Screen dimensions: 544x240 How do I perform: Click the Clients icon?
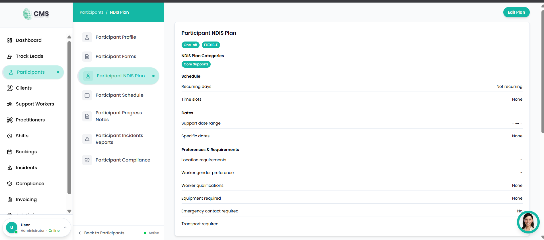coord(10,88)
